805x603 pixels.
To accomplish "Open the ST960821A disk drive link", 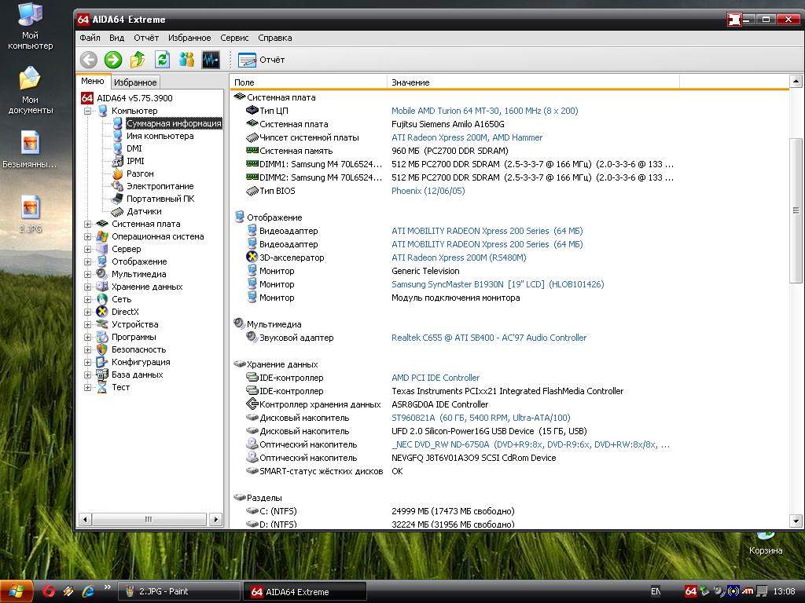I will pyautogui.click(x=480, y=418).
